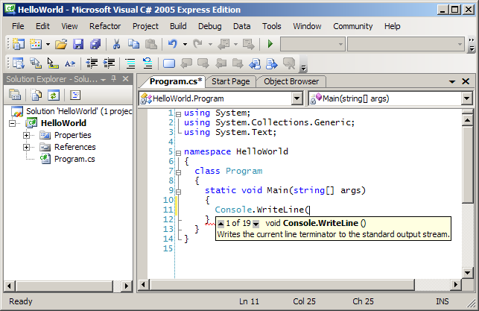Viewport: 479px width, 311px height.
Task: Open the Add New Item dropdown arrow
Action: [x=48, y=44]
